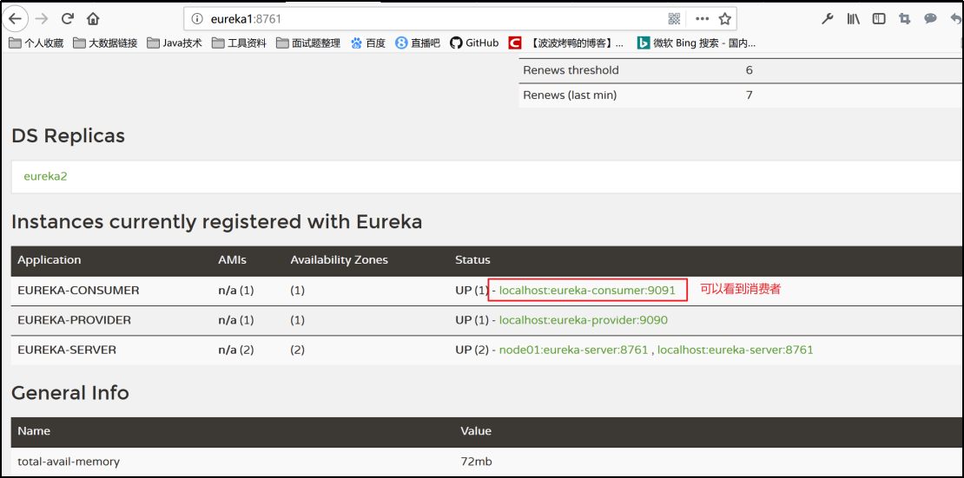Click the Renews threshold label

[x=571, y=70]
